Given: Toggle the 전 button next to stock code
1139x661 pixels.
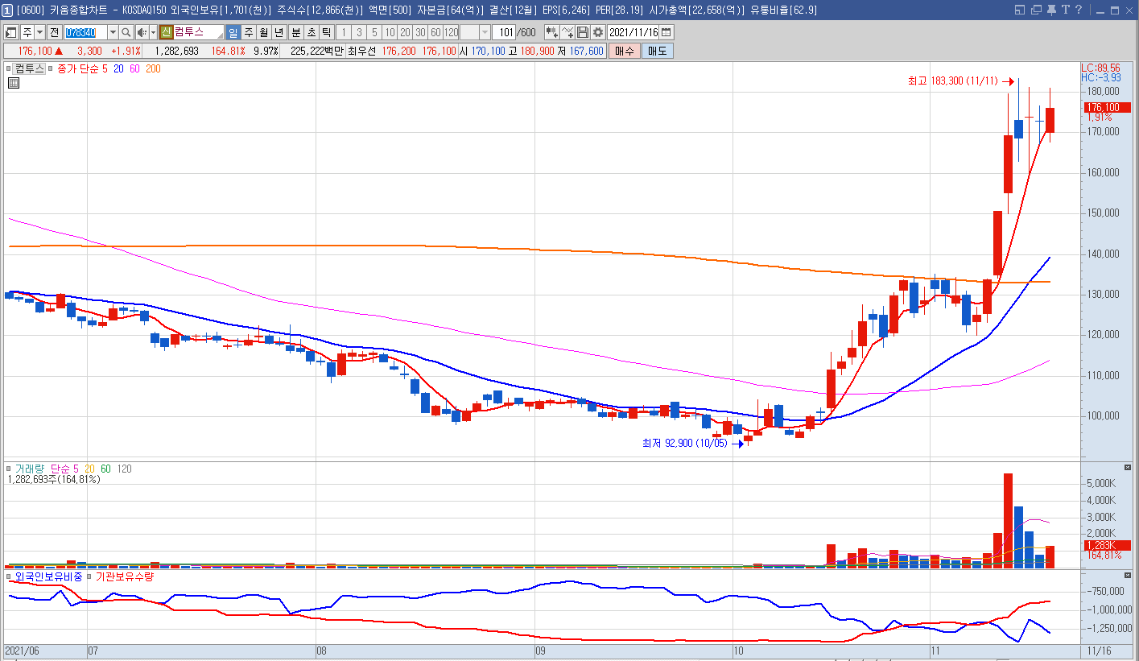Looking at the screenshot, I should tap(54, 32).
